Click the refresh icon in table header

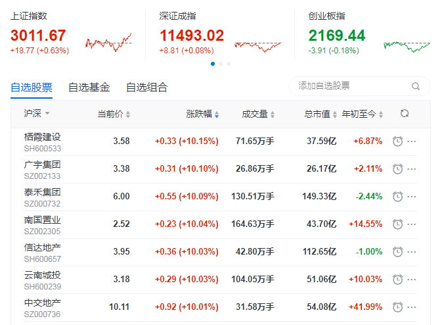click(405, 114)
